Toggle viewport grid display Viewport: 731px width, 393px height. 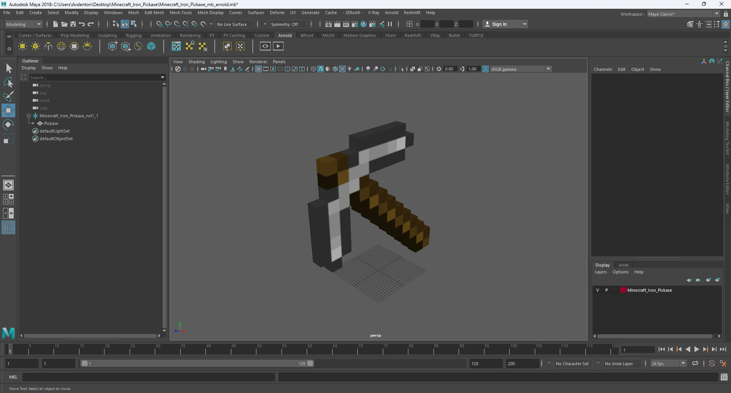coord(259,69)
